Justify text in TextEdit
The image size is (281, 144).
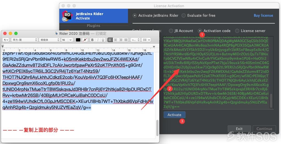coord(126,40)
